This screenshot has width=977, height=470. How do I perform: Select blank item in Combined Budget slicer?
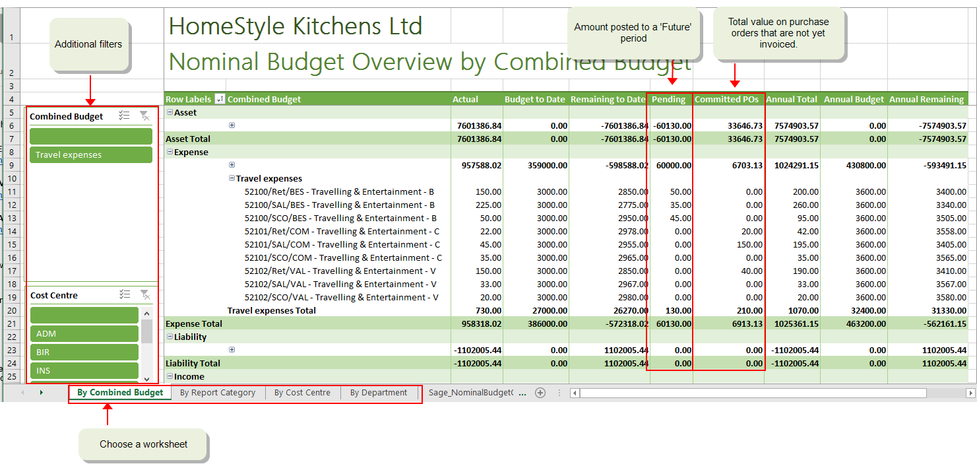91,136
